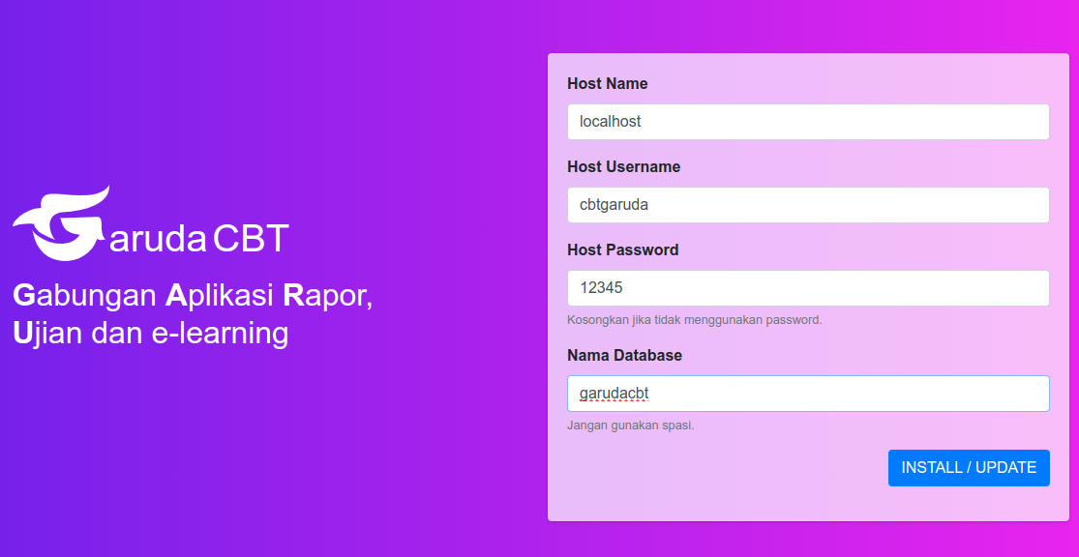Click the Garuda CBT bird logo
This screenshot has height=557, width=1079.
tap(61, 224)
